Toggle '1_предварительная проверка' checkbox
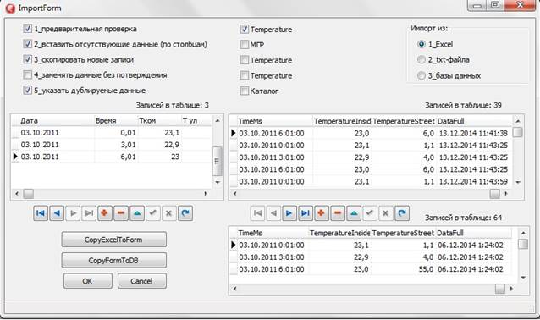 28,29
